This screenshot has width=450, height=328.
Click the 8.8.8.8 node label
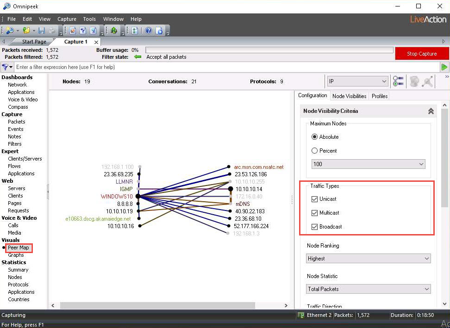[125, 204]
